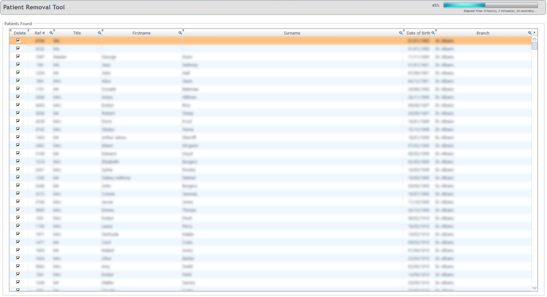
Task: Toggle Delete checkbox for Sidney Anthony
Action: coord(18,178)
